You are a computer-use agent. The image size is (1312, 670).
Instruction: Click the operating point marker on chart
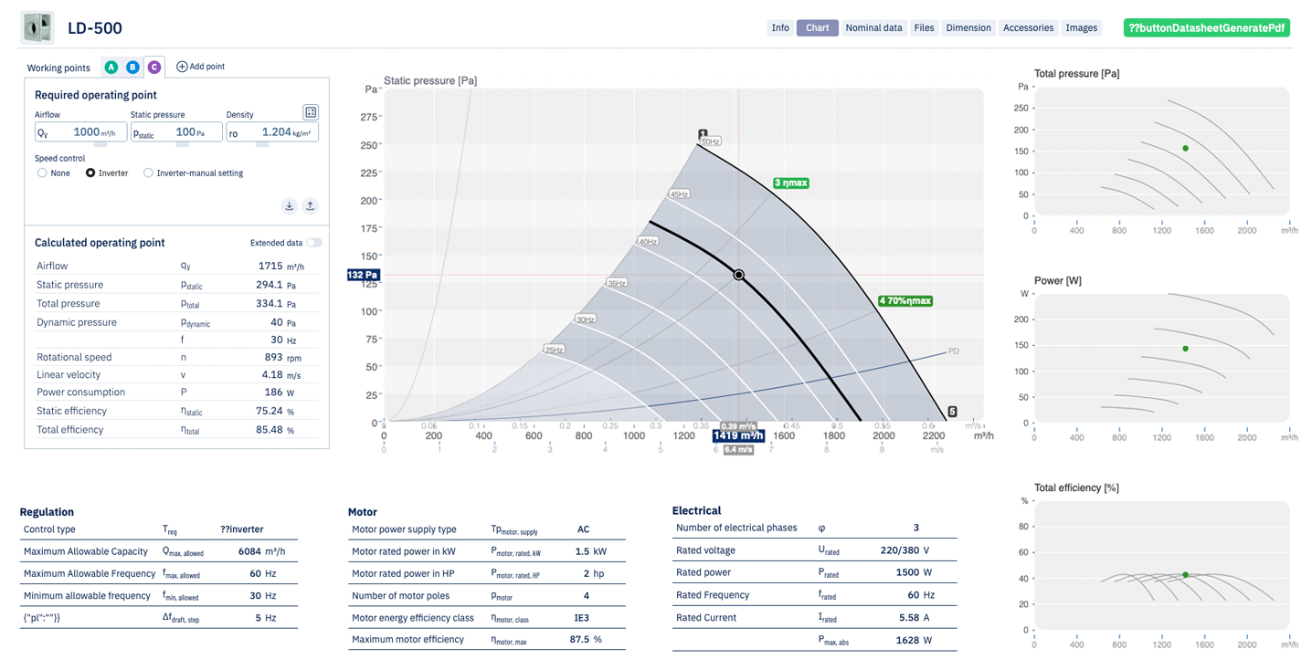739,275
